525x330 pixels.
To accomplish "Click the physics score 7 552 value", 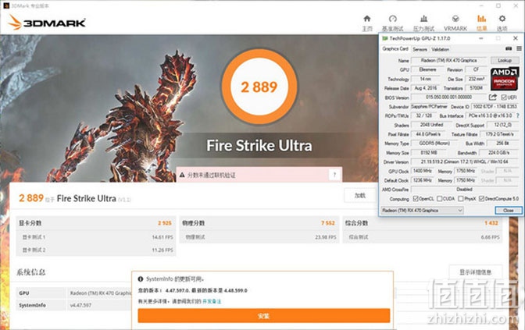I will click(x=328, y=223).
